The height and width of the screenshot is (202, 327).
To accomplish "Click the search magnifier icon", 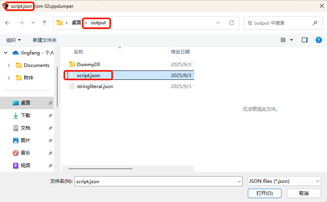I will (315, 23).
